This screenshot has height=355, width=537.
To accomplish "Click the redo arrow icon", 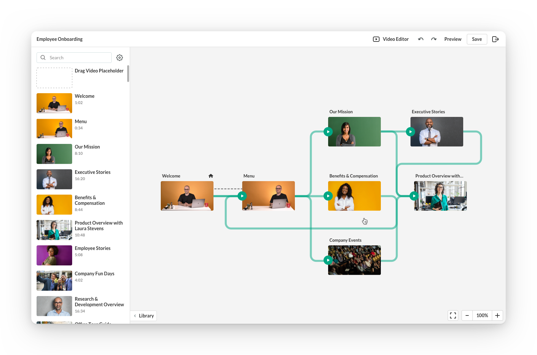I will click(434, 39).
